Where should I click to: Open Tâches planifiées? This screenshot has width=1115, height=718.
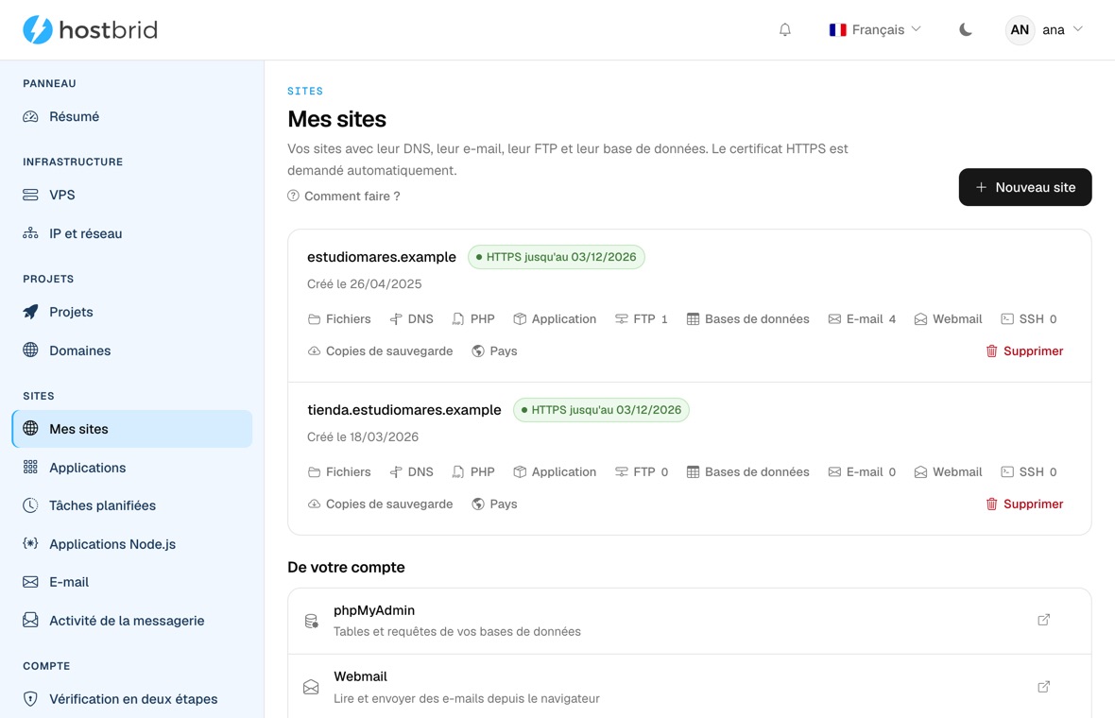pos(132,505)
